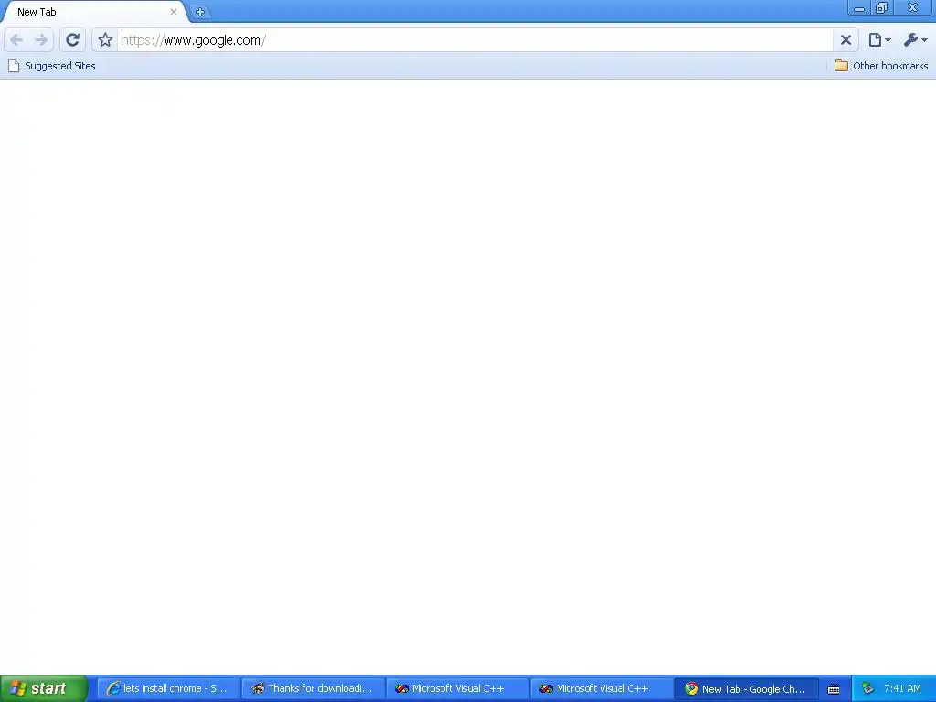Viewport: 936px width, 702px height.
Task: Restore down the Chrome window
Action: (881, 8)
